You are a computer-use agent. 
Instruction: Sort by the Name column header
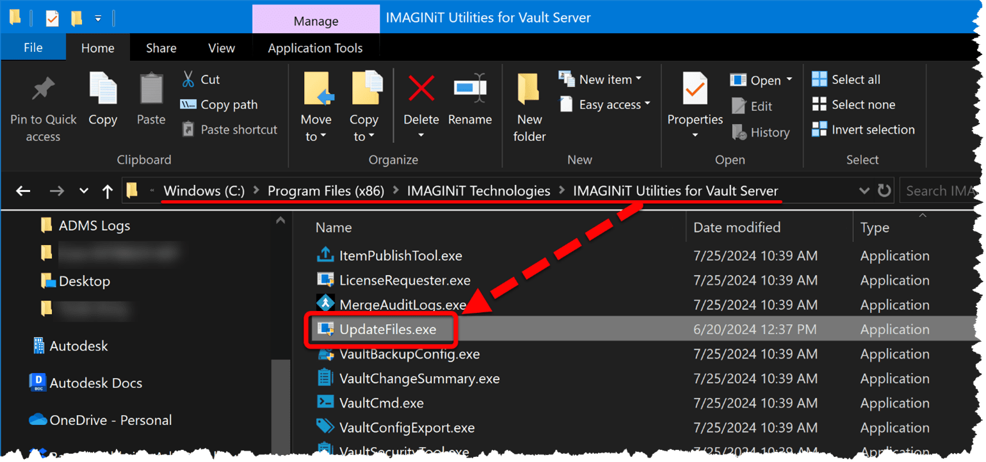tap(334, 227)
